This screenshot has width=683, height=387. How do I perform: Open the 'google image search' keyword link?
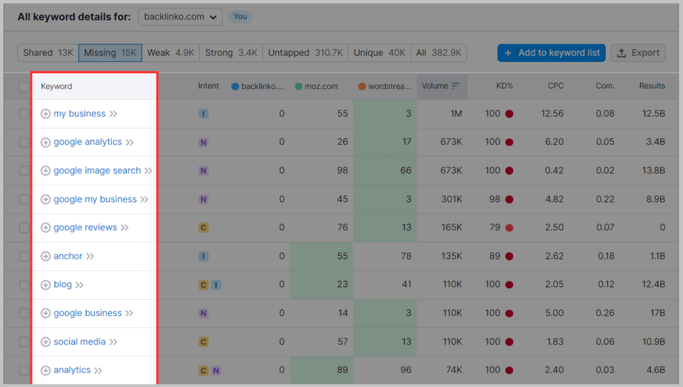tap(97, 170)
